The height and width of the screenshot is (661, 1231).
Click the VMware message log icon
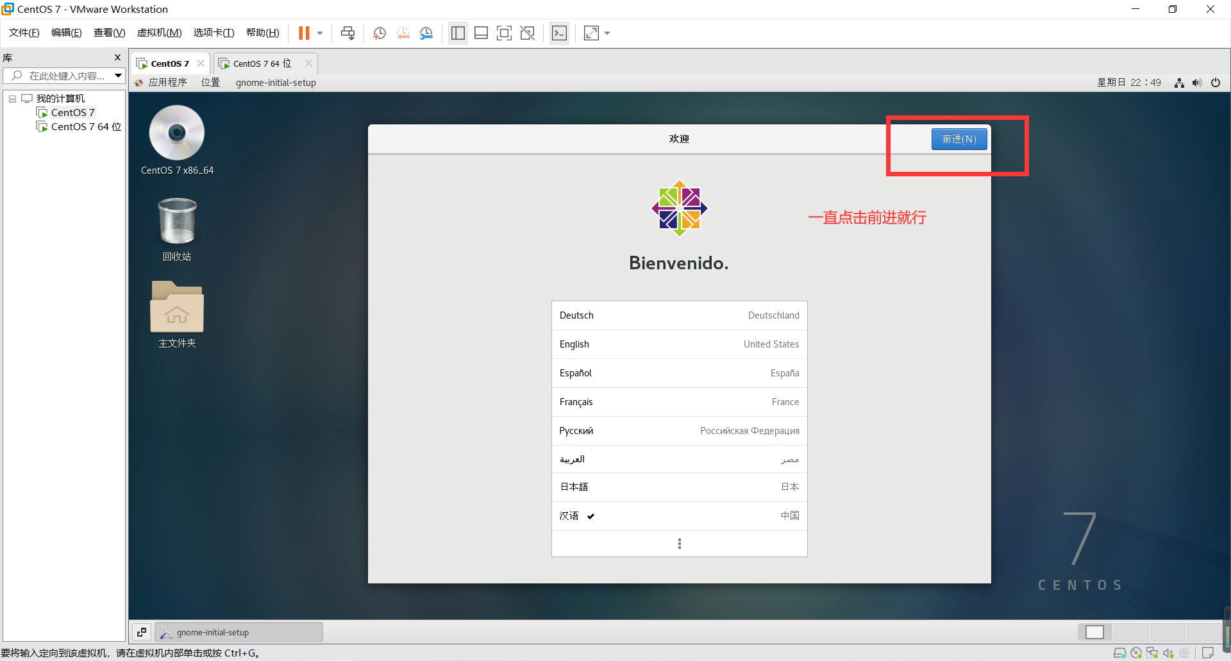pos(1208,653)
